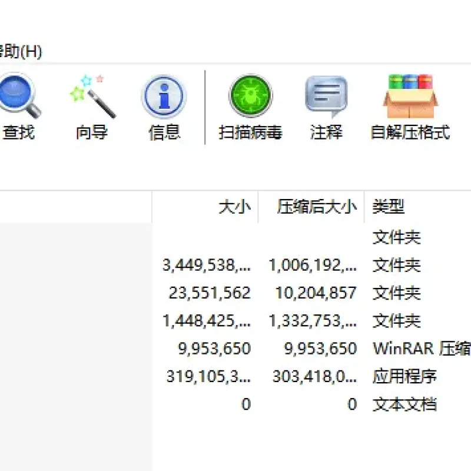The height and width of the screenshot is (471, 471).
Task: Select packed size 1,332,753,...
Action: click(x=313, y=320)
